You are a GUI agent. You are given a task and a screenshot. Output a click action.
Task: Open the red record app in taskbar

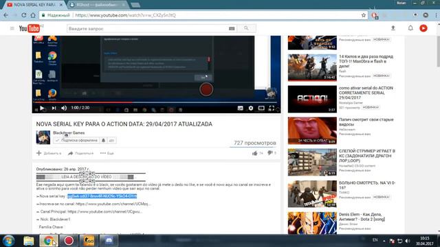69,241
